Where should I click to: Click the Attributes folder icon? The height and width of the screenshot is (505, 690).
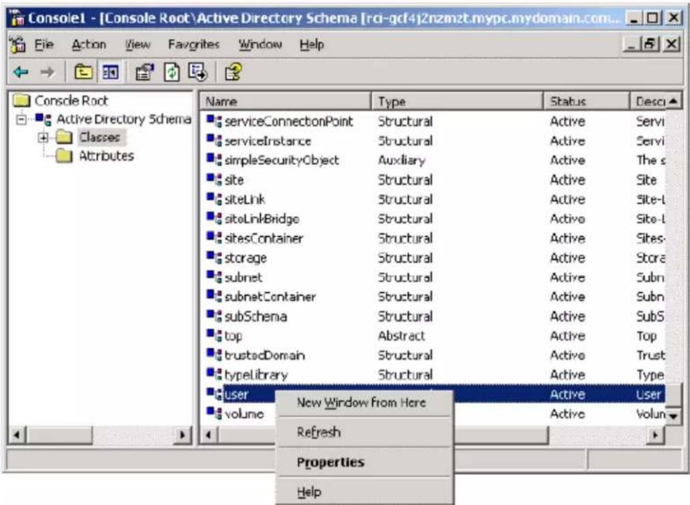pos(64,155)
